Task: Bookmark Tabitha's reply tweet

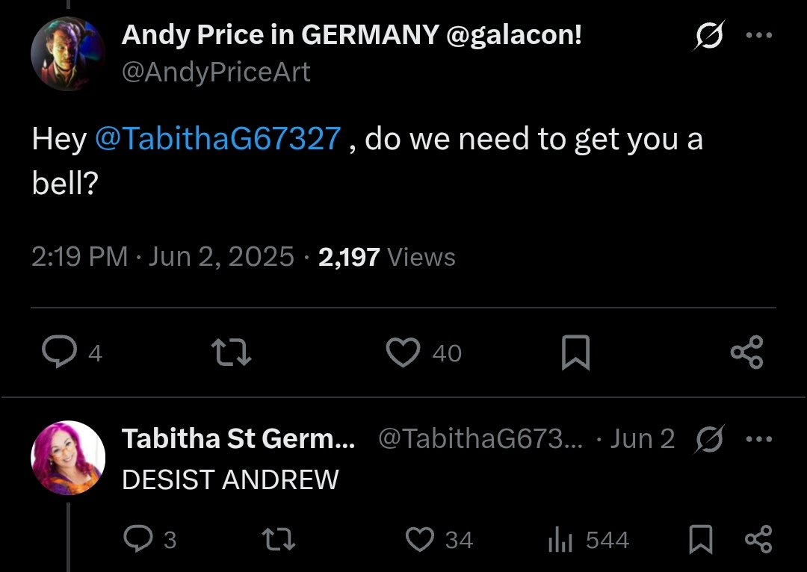Action: pos(700,539)
